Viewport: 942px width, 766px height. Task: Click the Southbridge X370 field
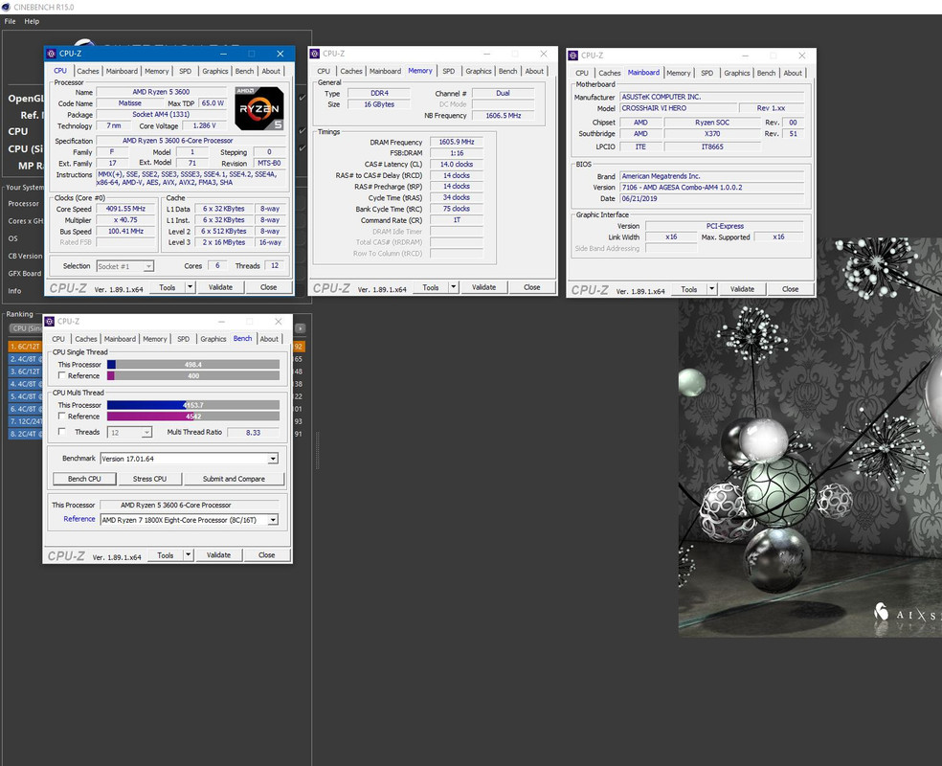point(712,133)
